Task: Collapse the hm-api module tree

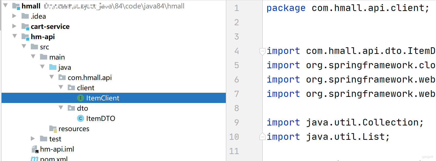Action: point(15,36)
